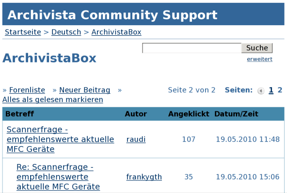Open the Forenliste link
287x193 pixels.
(x=27, y=90)
